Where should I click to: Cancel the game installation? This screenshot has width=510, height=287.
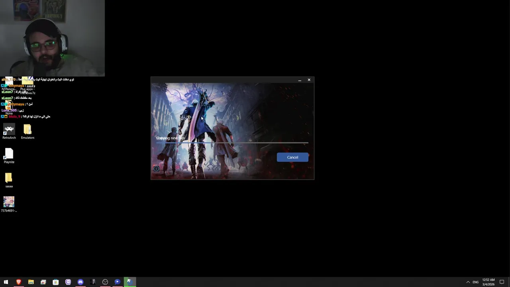(x=292, y=157)
